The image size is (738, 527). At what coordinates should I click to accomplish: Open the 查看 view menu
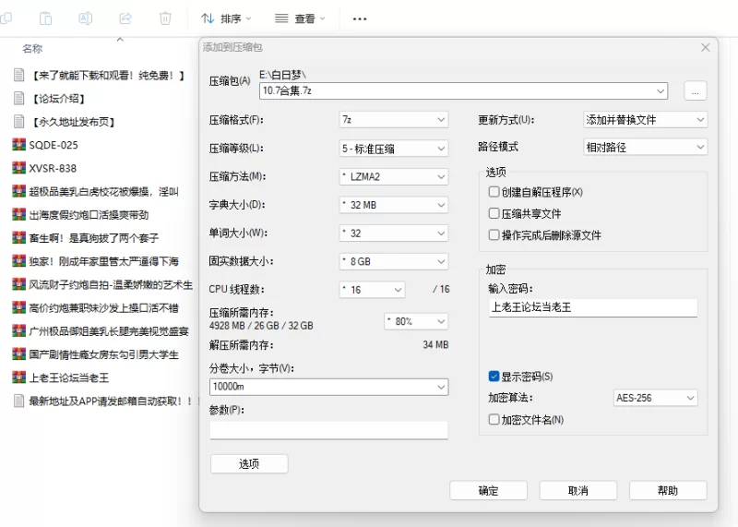tap(301, 18)
